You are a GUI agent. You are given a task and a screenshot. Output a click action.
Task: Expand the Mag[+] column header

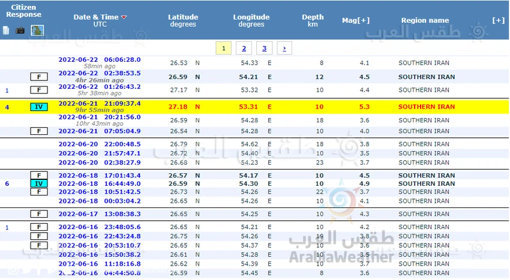[355, 20]
